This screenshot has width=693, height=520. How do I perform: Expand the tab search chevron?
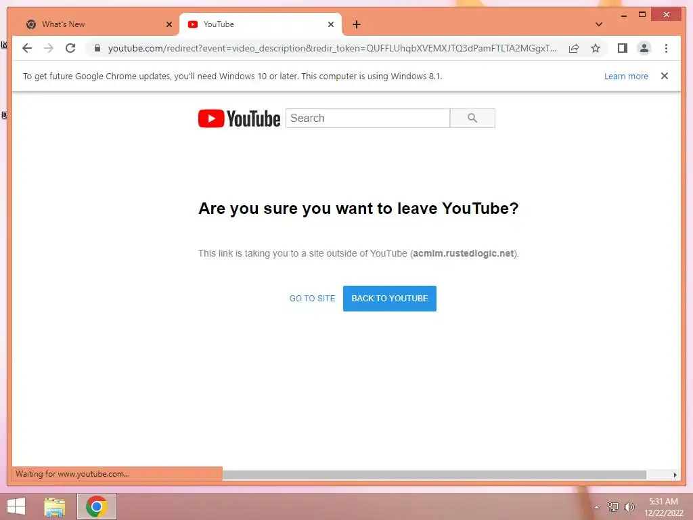599,24
